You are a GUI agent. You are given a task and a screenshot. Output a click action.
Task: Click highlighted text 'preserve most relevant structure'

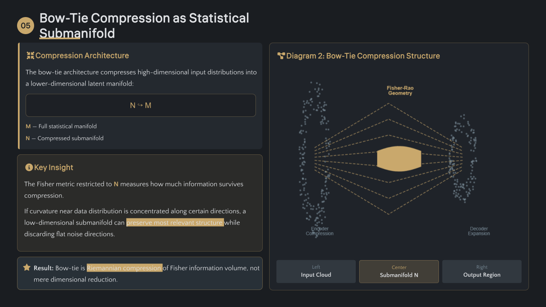(175, 223)
